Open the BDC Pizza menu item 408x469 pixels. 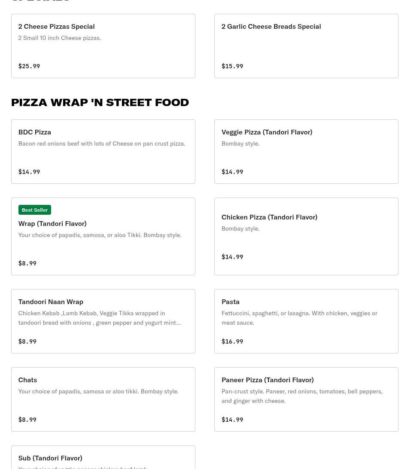[x=35, y=132]
